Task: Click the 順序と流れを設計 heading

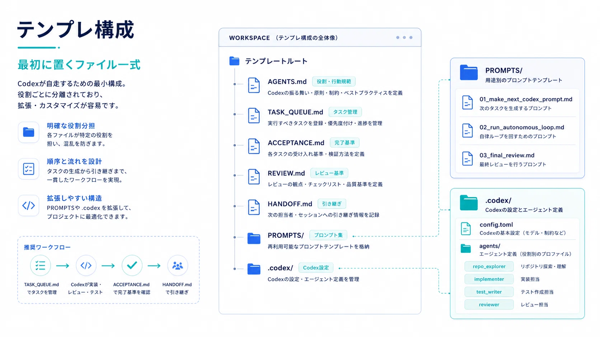Action: point(74,162)
